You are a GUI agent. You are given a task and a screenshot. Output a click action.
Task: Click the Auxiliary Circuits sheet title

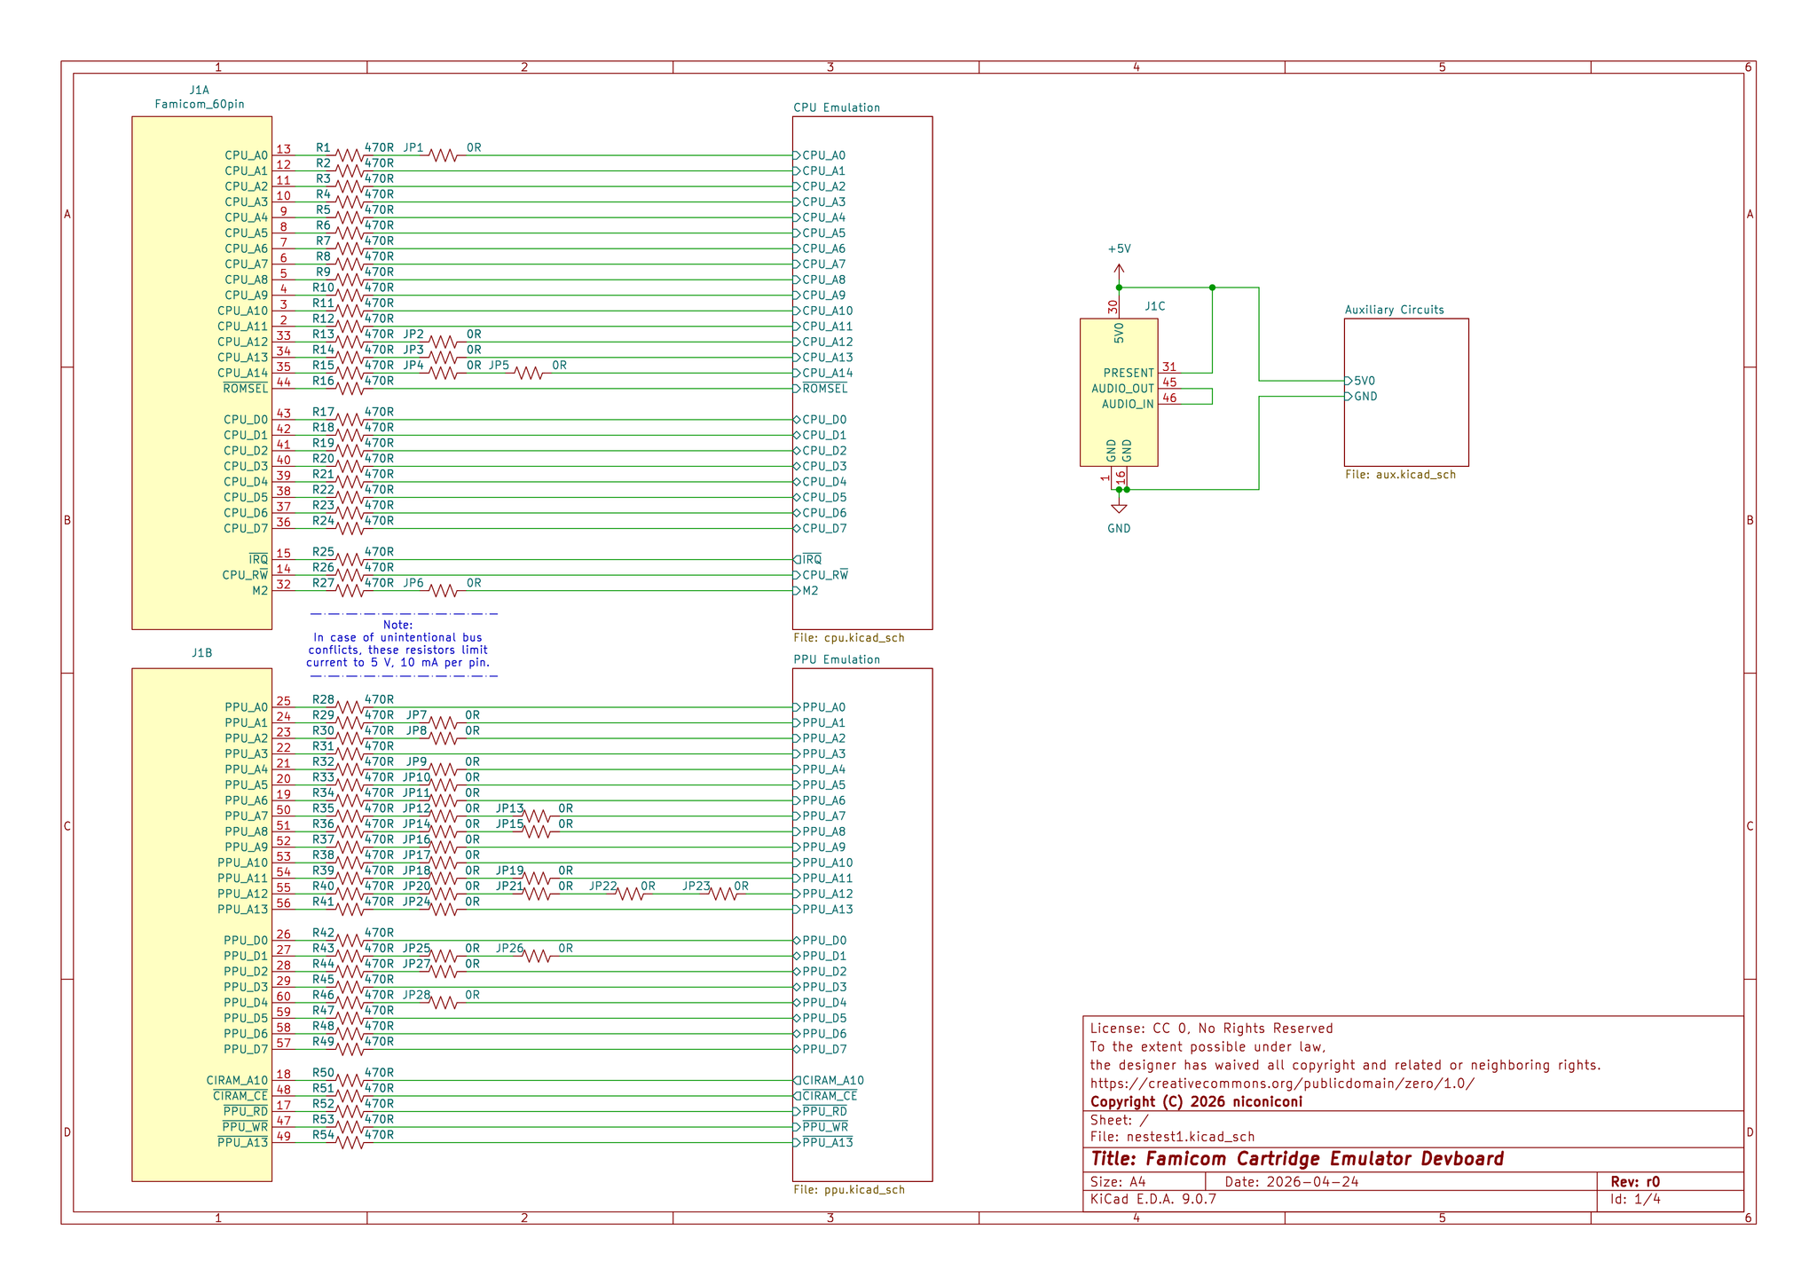pyautogui.click(x=1394, y=310)
